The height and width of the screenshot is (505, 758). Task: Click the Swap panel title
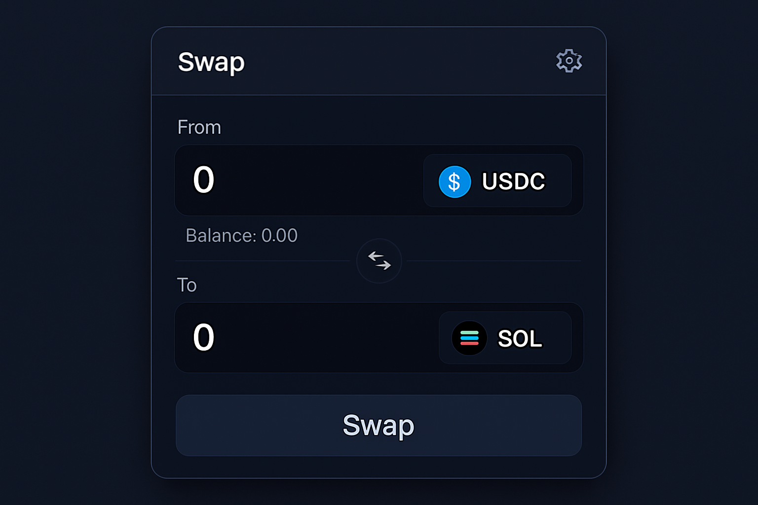(x=211, y=62)
